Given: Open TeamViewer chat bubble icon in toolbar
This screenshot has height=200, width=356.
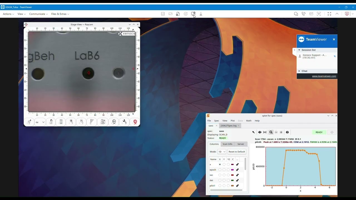Looking at the screenshot, I should 296,14.
